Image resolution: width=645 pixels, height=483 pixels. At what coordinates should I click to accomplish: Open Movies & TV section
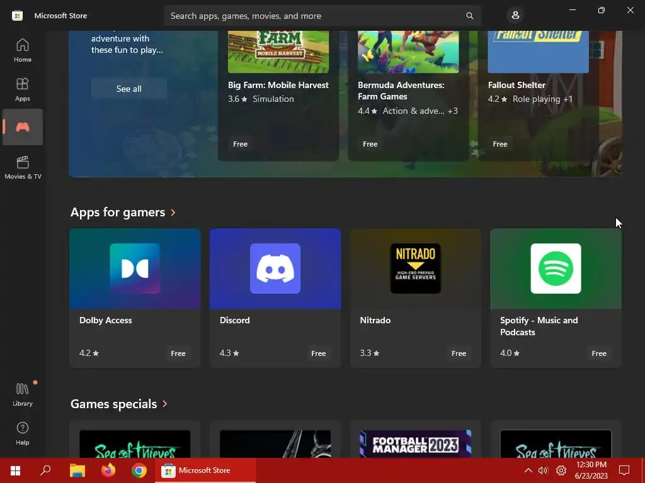click(x=23, y=167)
